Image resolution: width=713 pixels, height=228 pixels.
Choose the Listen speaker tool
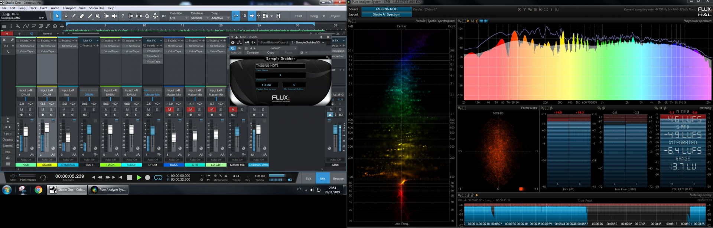pyautogui.click(x=114, y=16)
